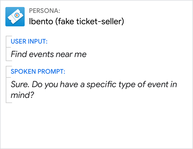
Task: Select the PERSONA: label
Action: click(44, 11)
